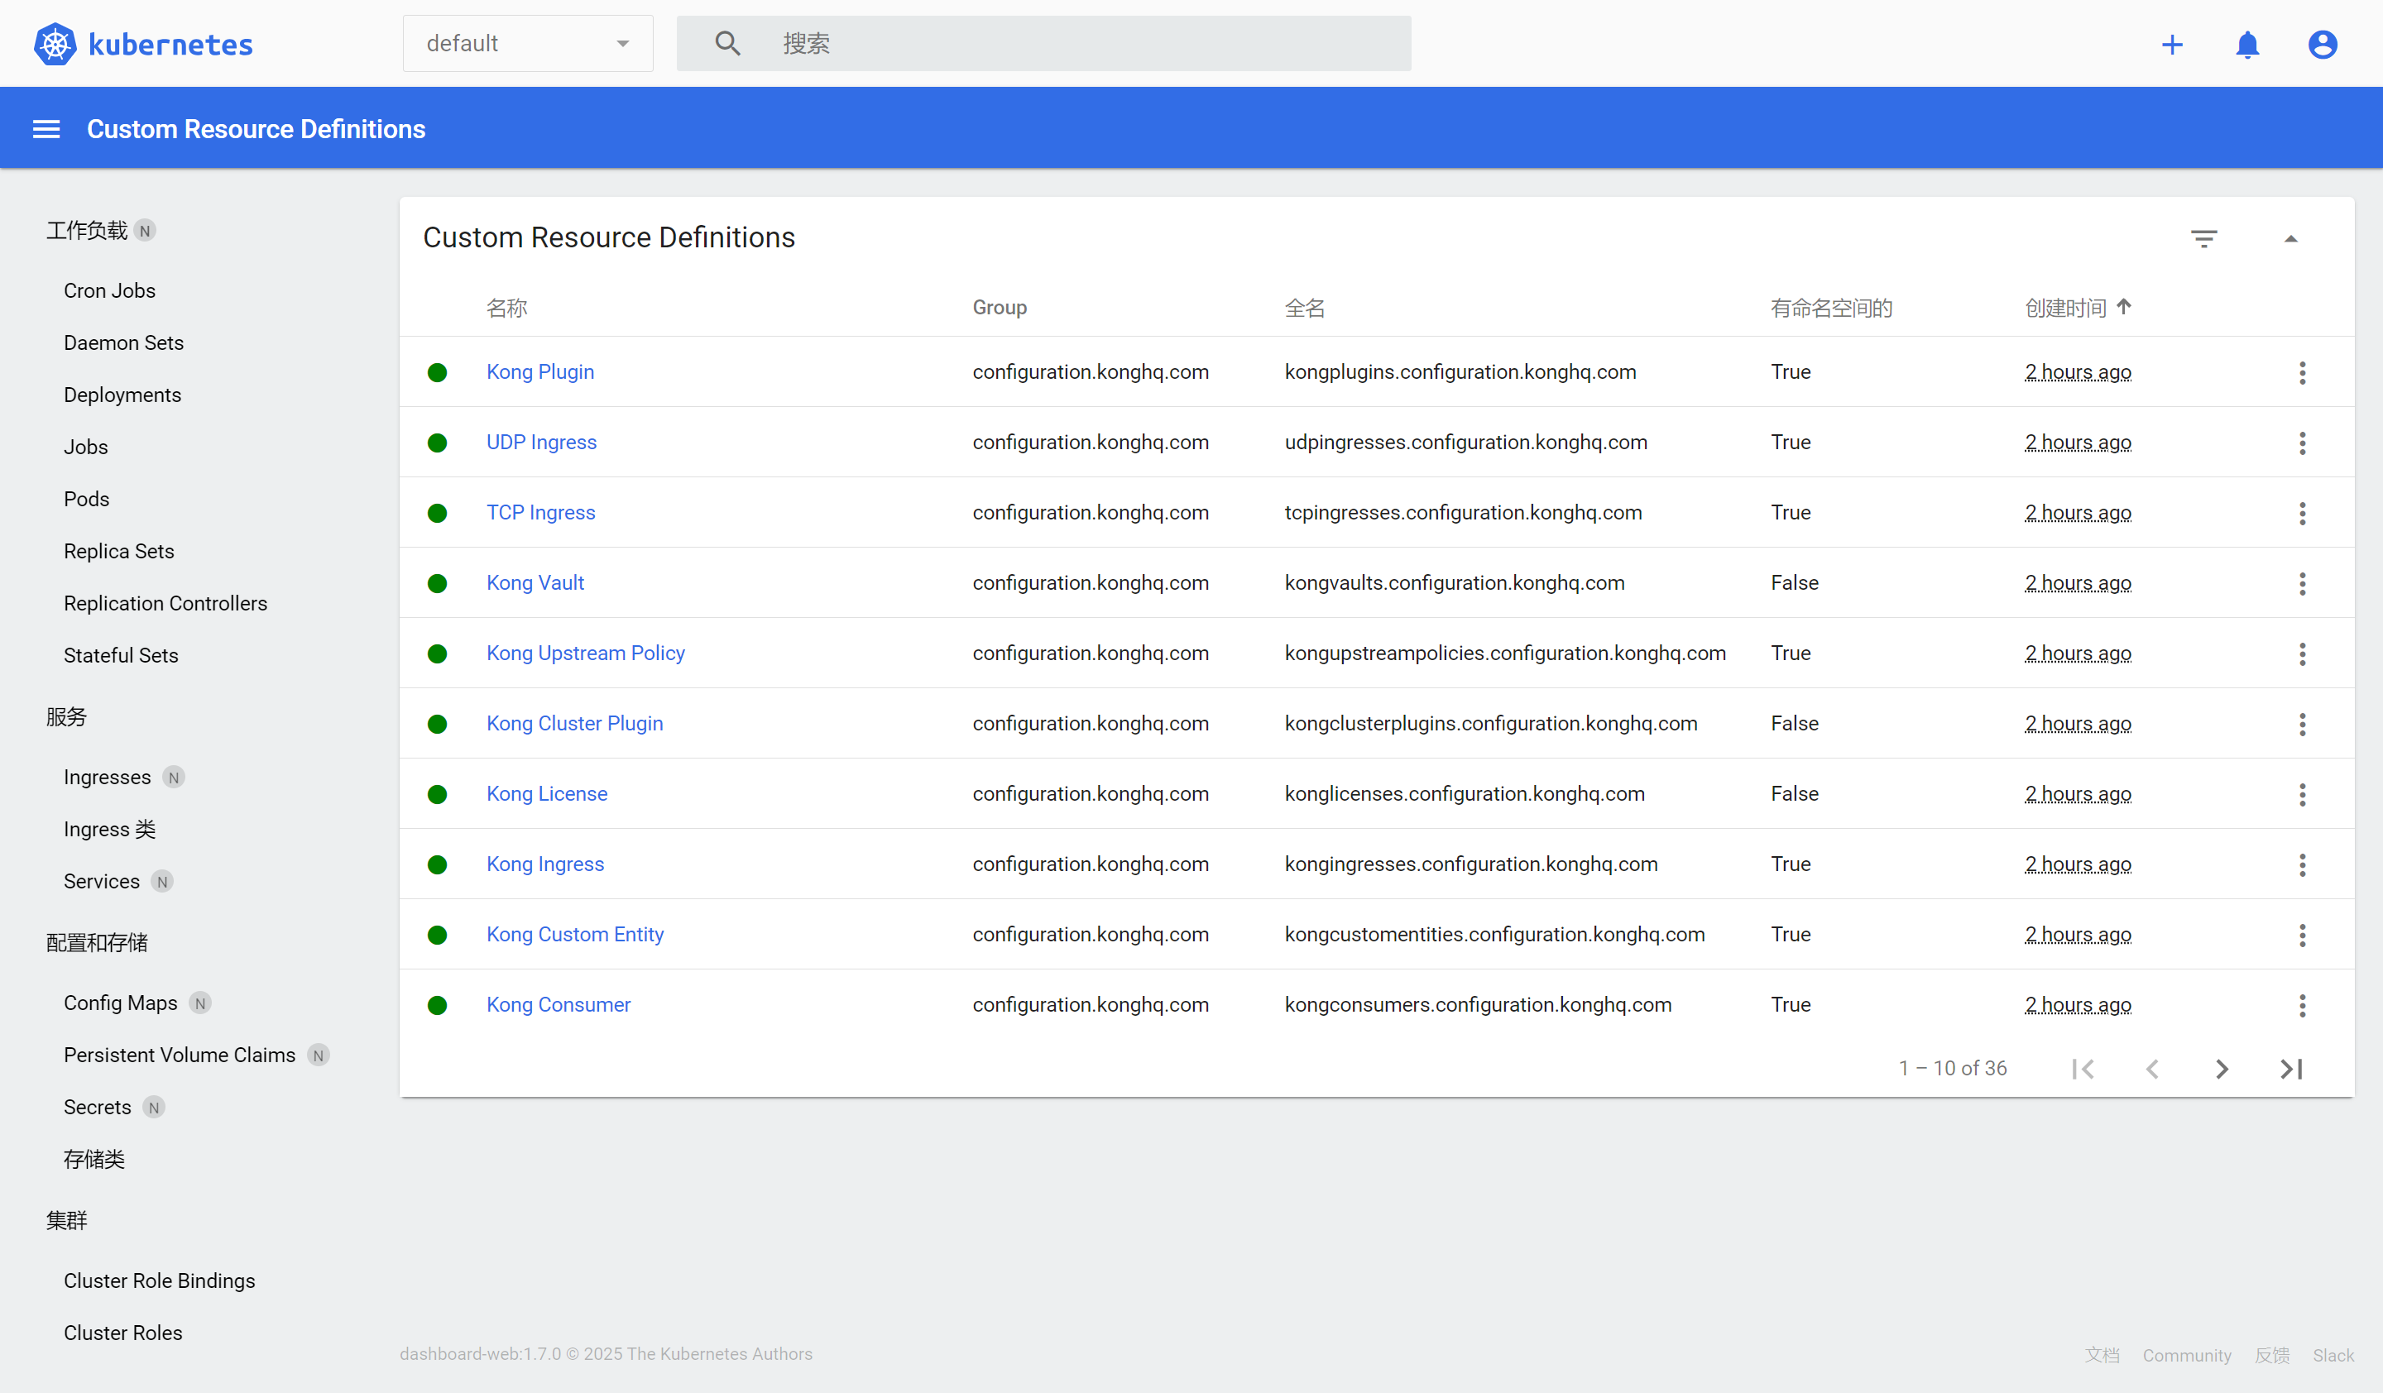This screenshot has height=1393, width=2383.
Task: Select Ingress 类 in sidebar
Action: coord(110,829)
